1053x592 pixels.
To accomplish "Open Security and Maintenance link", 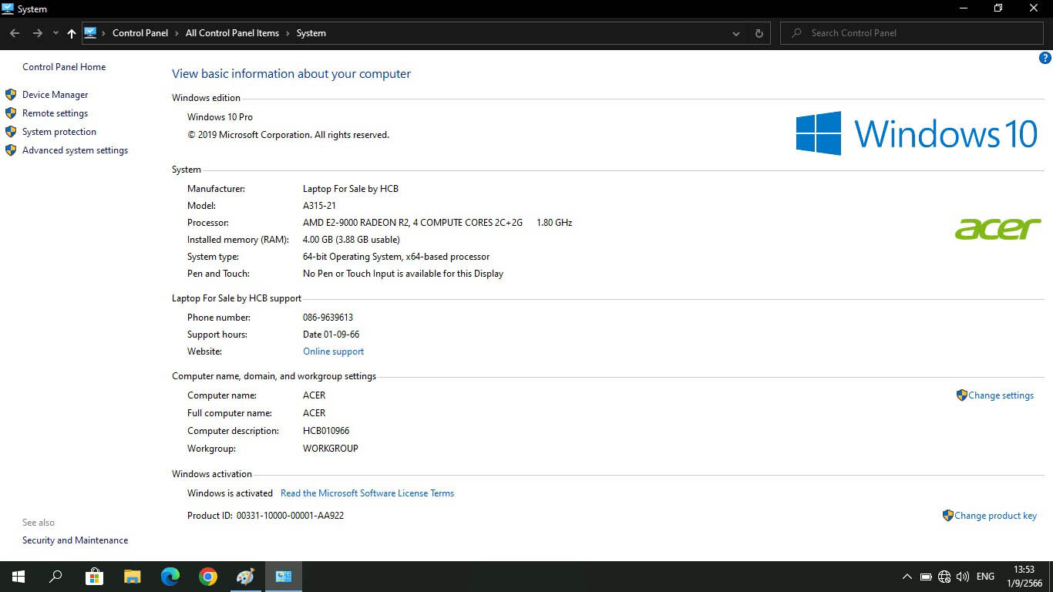I will pyautogui.click(x=76, y=540).
